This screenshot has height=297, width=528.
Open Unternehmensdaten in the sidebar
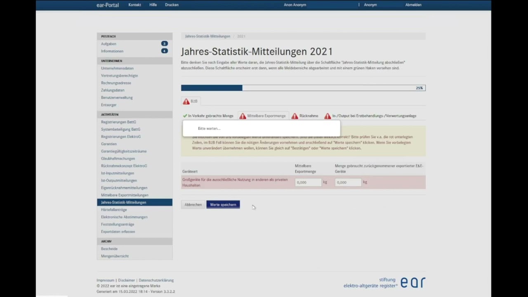click(117, 68)
